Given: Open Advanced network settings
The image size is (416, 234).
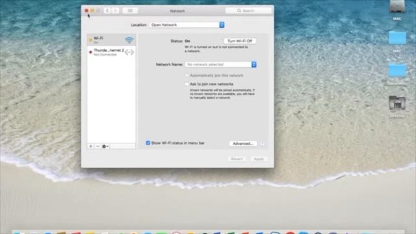Looking at the screenshot, I should [x=243, y=144].
